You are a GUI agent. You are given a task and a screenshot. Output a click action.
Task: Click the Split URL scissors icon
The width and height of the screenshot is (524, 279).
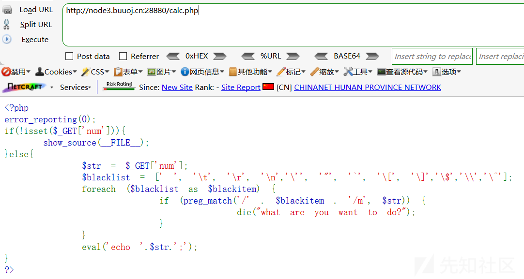point(6,24)
